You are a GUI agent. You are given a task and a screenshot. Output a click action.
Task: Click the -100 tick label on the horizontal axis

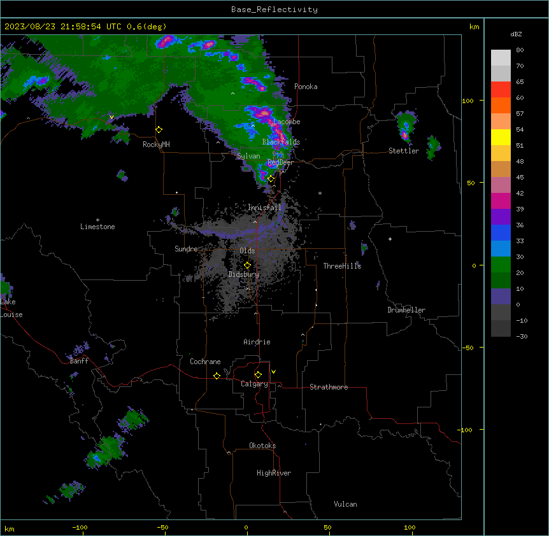(80, 527)
